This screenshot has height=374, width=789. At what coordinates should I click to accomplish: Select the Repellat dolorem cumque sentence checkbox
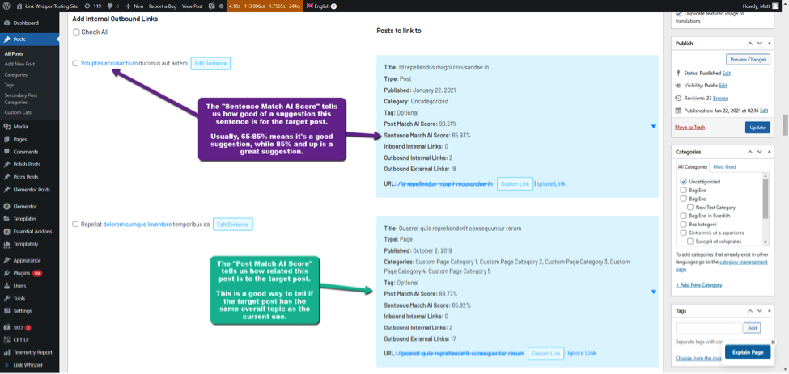tap(75, 224)
